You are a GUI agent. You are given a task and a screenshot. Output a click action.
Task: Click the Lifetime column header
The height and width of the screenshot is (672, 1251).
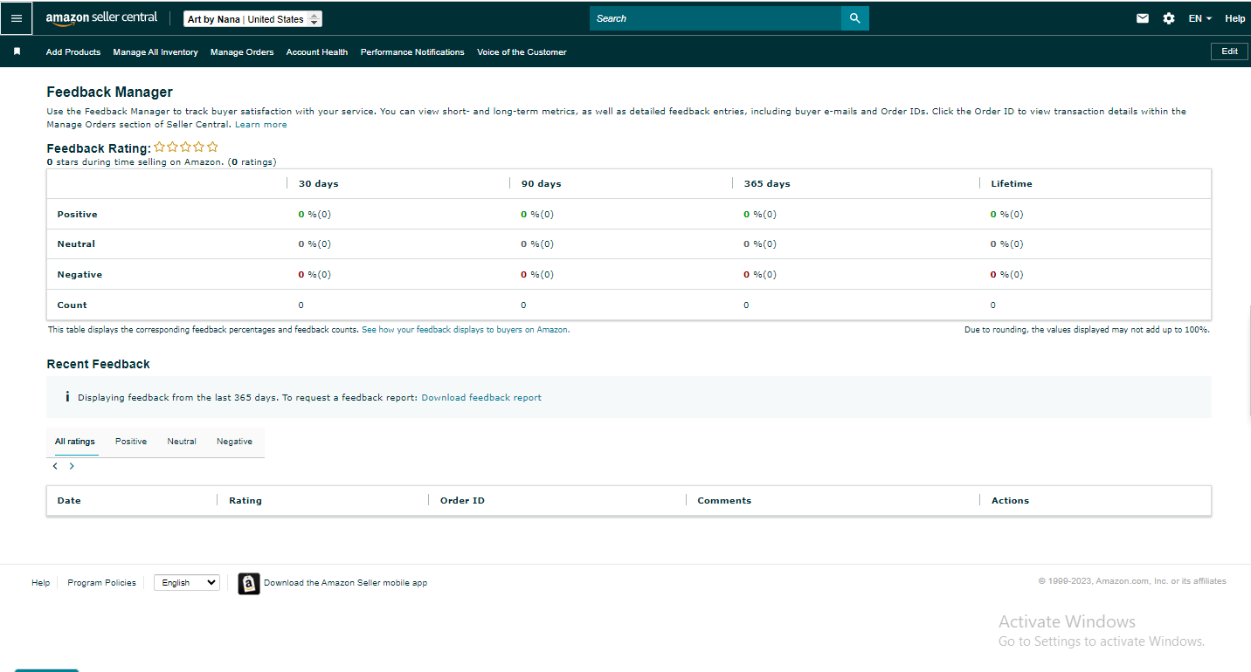point(1012,184)
